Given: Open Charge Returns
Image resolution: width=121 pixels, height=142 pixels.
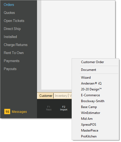Looking at the screenshot, I should [16, 45].
